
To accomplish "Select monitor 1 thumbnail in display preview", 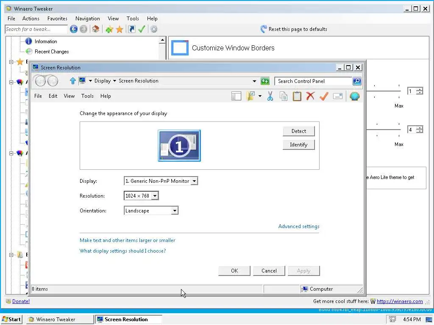I will (179, 146).
